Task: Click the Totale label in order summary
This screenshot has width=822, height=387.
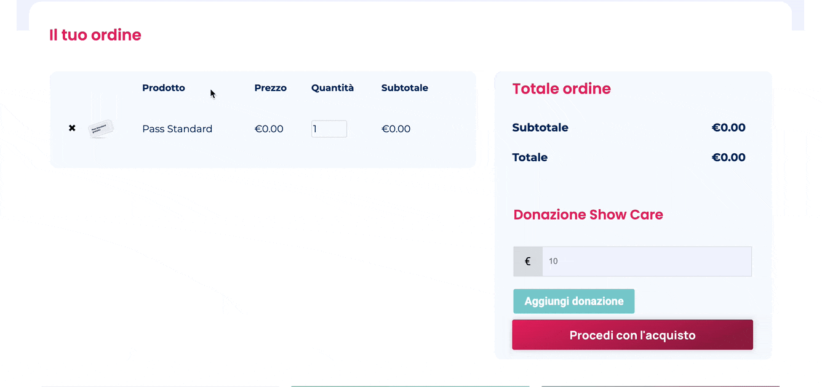Action: [x=530, y=158]
